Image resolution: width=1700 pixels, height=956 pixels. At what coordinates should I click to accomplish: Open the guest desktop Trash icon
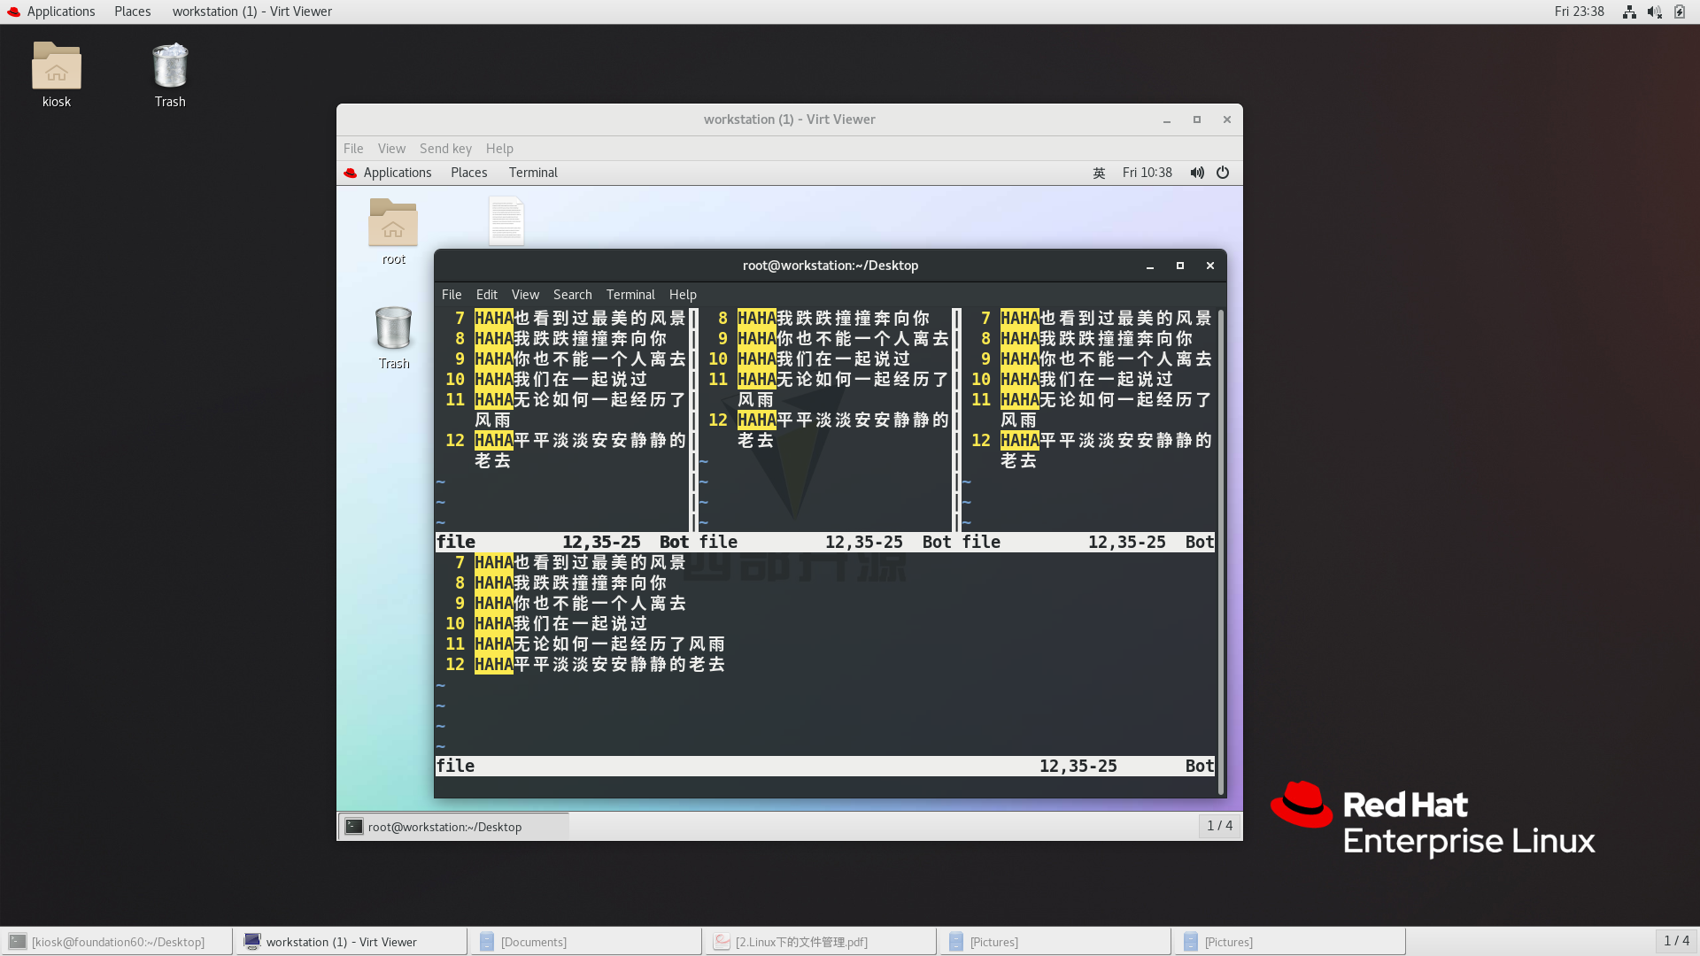click(x=393, y=329)
